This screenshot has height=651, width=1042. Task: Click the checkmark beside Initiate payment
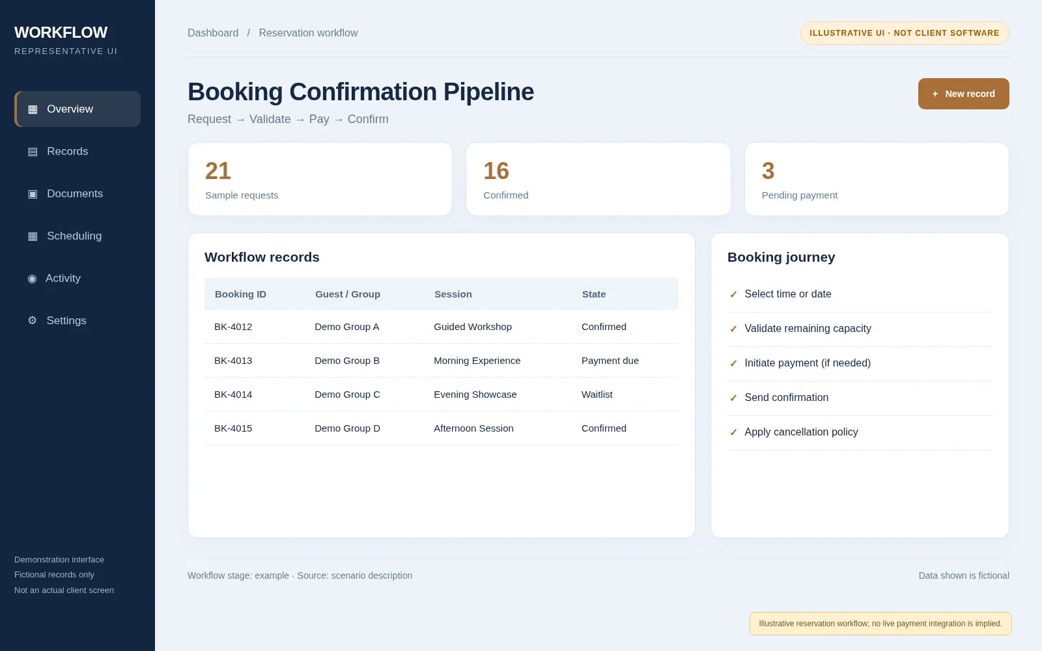pyautogui.click(x=733, y=363)
